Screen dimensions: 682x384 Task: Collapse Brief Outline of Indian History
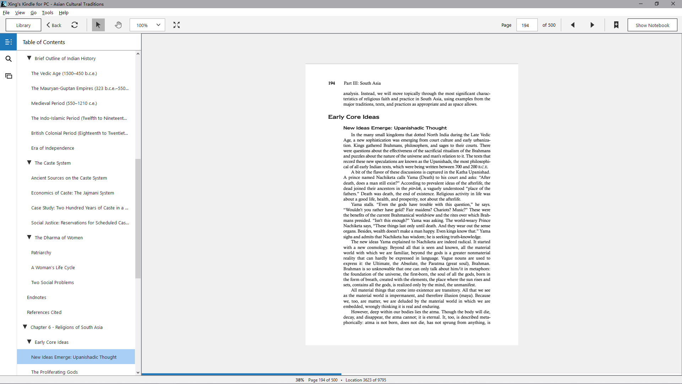(29, 58)
